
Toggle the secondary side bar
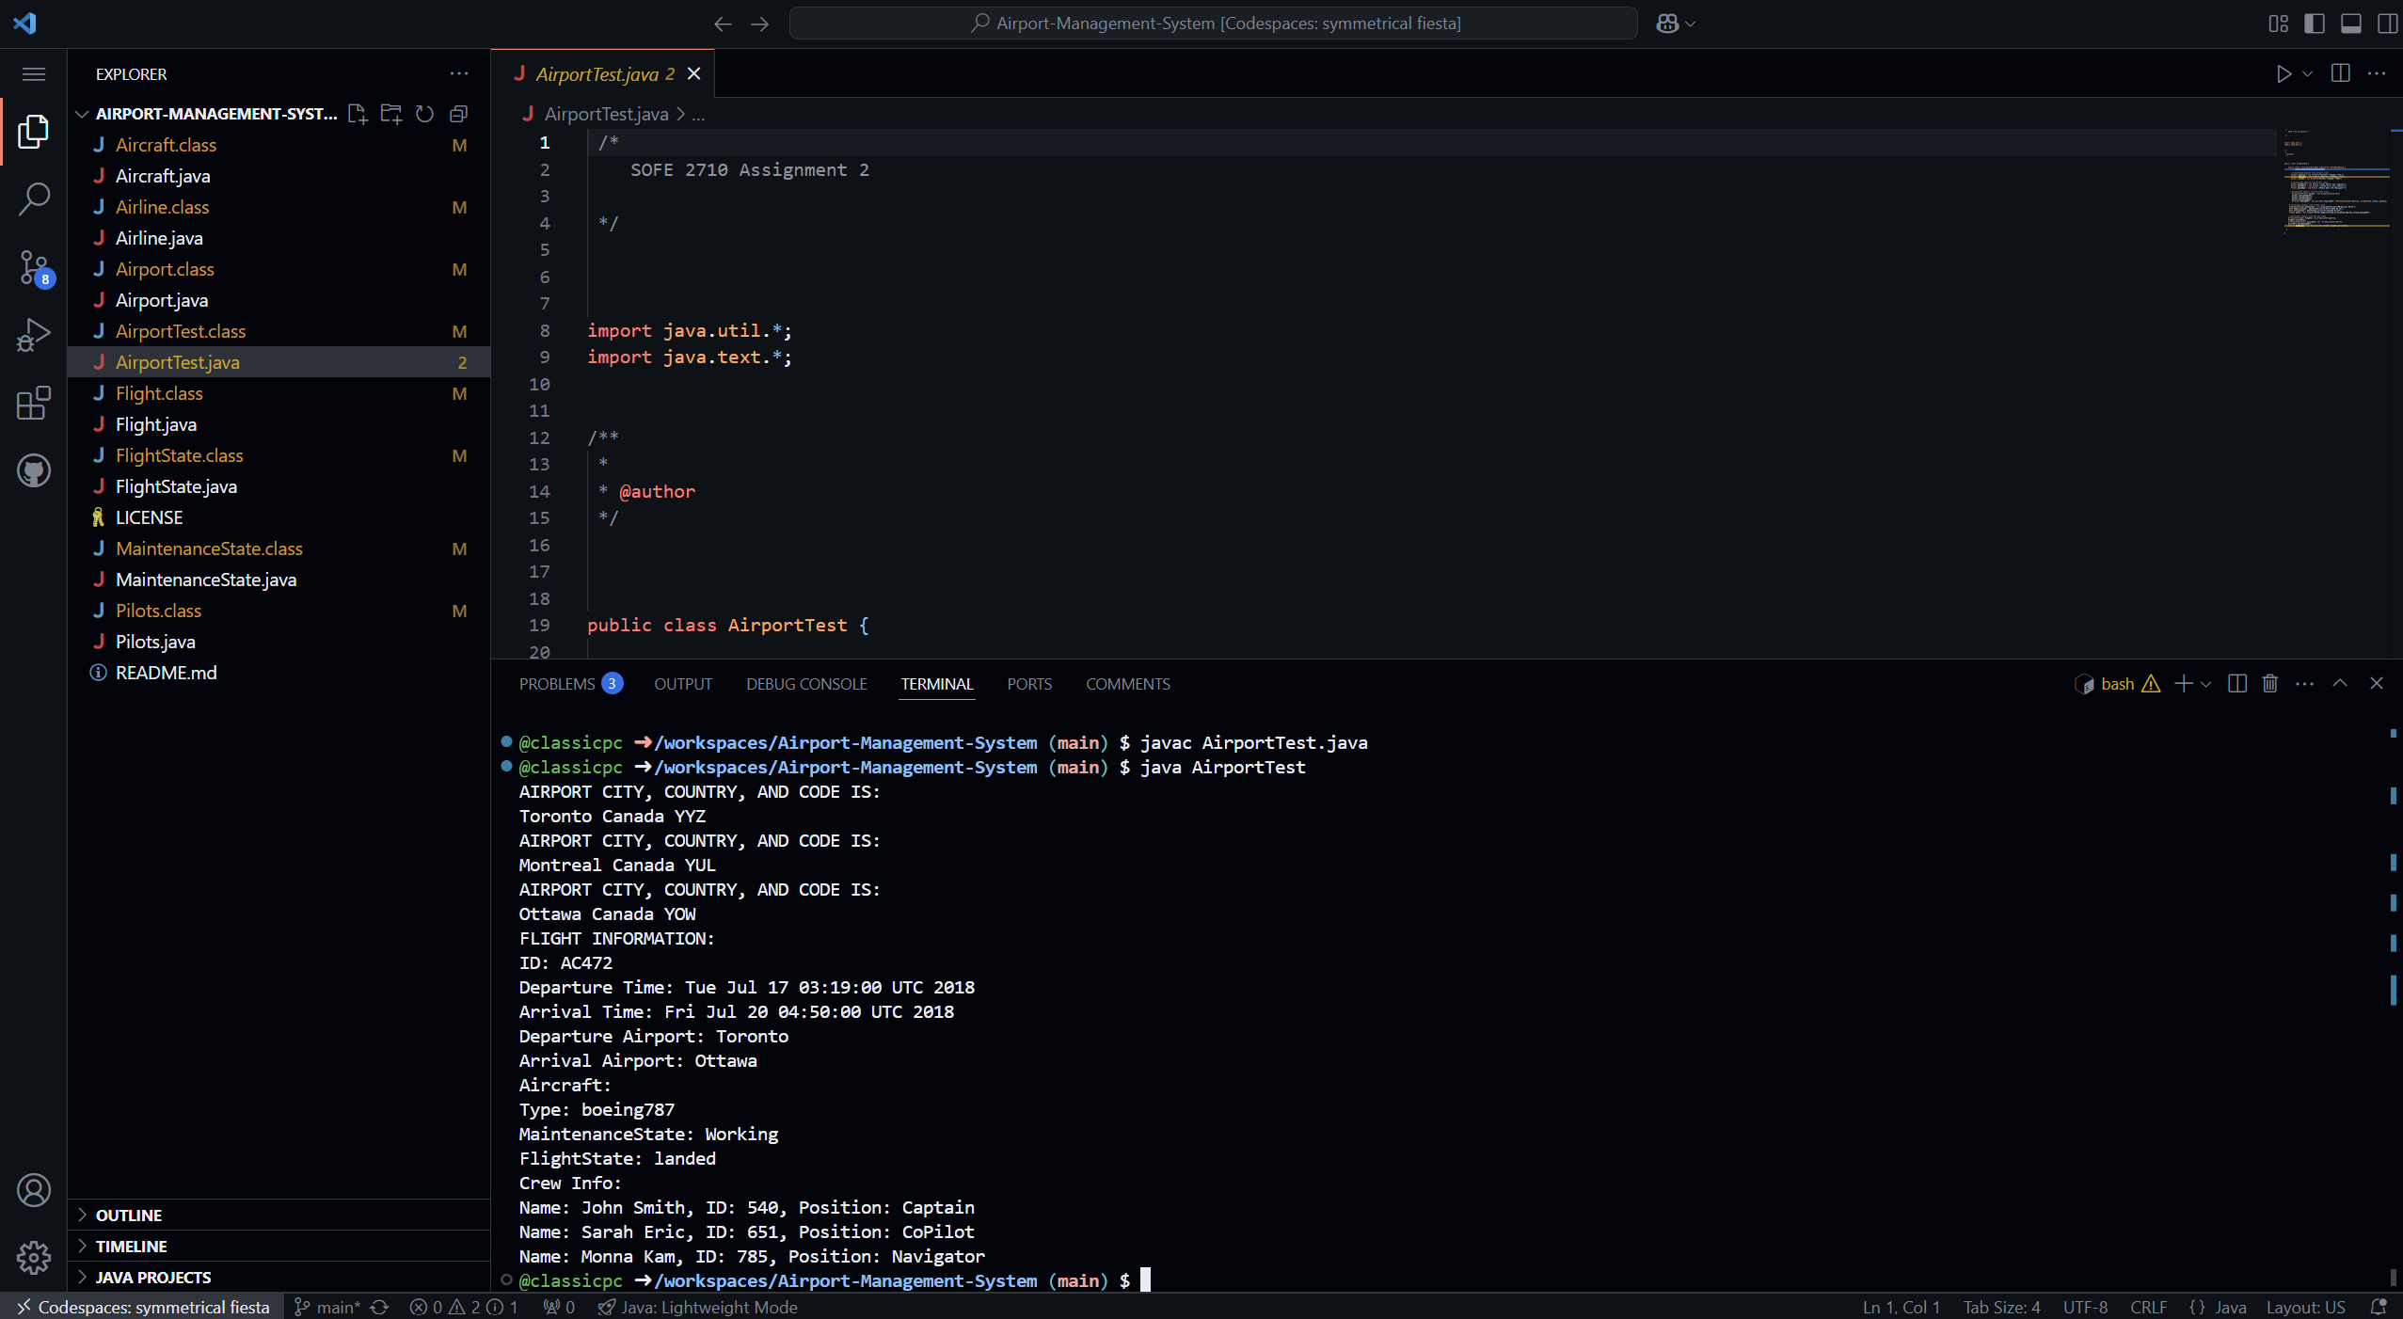pyautogui.click(x=2388, y=24)
